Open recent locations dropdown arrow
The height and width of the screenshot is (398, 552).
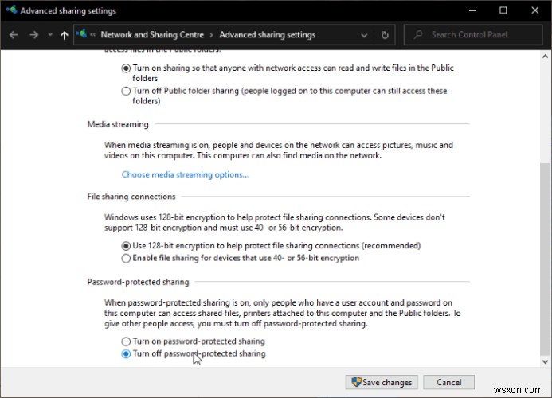click(50, 34)
